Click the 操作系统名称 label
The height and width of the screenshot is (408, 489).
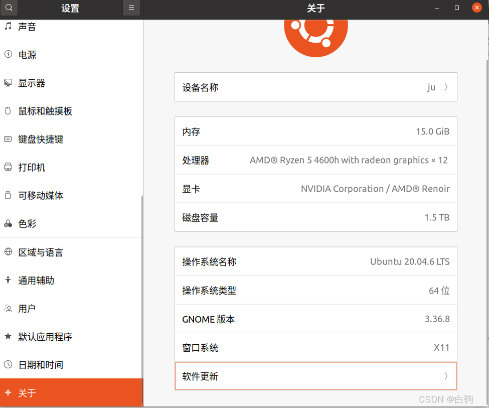pos(209,262)
